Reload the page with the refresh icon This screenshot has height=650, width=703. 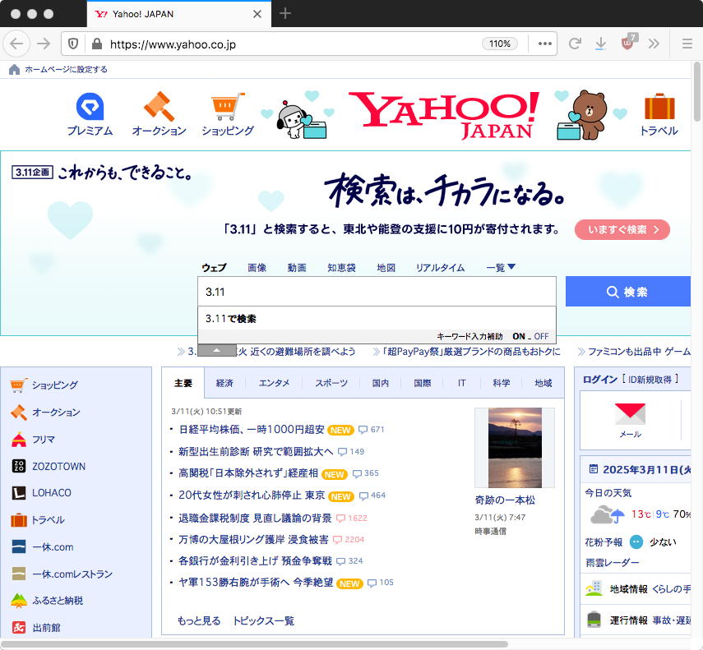coord(575,44)
